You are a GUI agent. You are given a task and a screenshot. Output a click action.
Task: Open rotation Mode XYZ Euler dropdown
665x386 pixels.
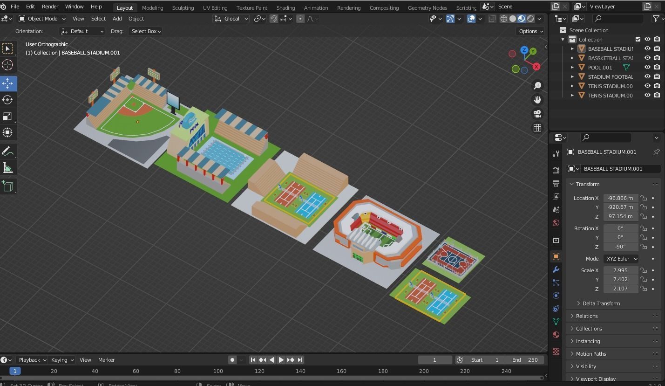coord(621,259)
